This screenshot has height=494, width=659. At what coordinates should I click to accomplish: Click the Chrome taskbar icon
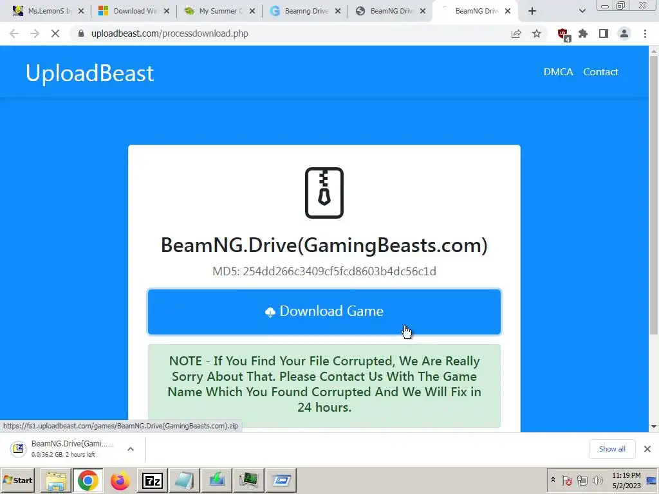[x=88, y=480]
